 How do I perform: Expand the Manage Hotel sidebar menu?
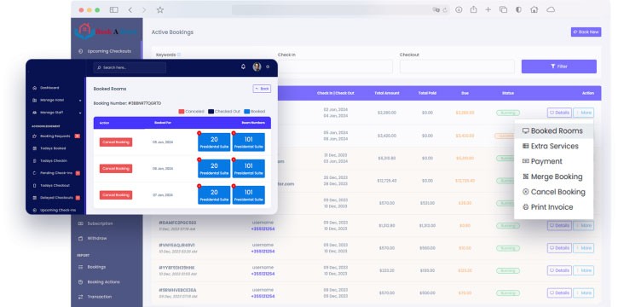(57, 100)
